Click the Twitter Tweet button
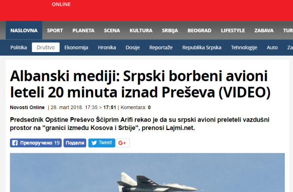Image resolution: width=293 pixels, height=192 pixels. 102,143
